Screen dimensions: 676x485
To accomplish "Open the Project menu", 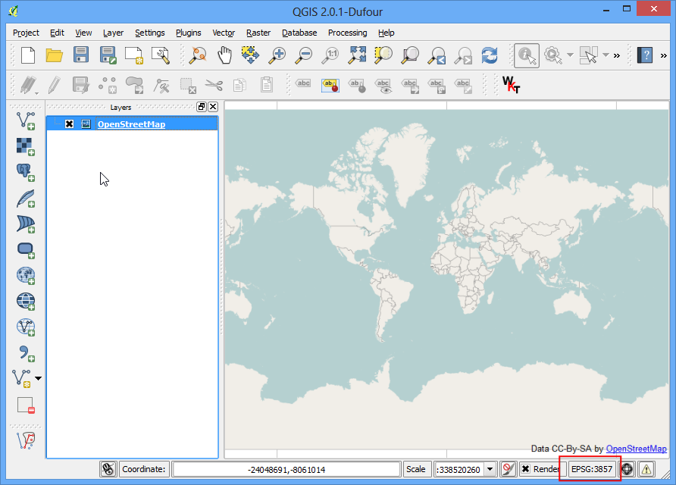I will 26,33.
